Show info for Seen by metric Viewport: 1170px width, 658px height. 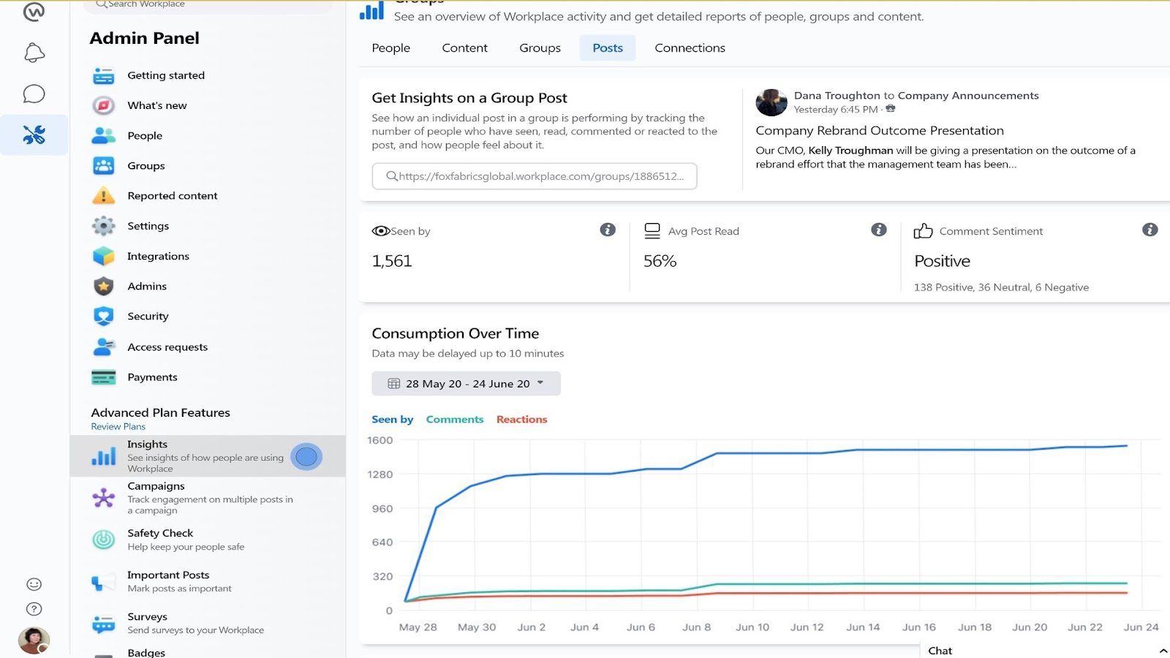click(x=608, y=230)
